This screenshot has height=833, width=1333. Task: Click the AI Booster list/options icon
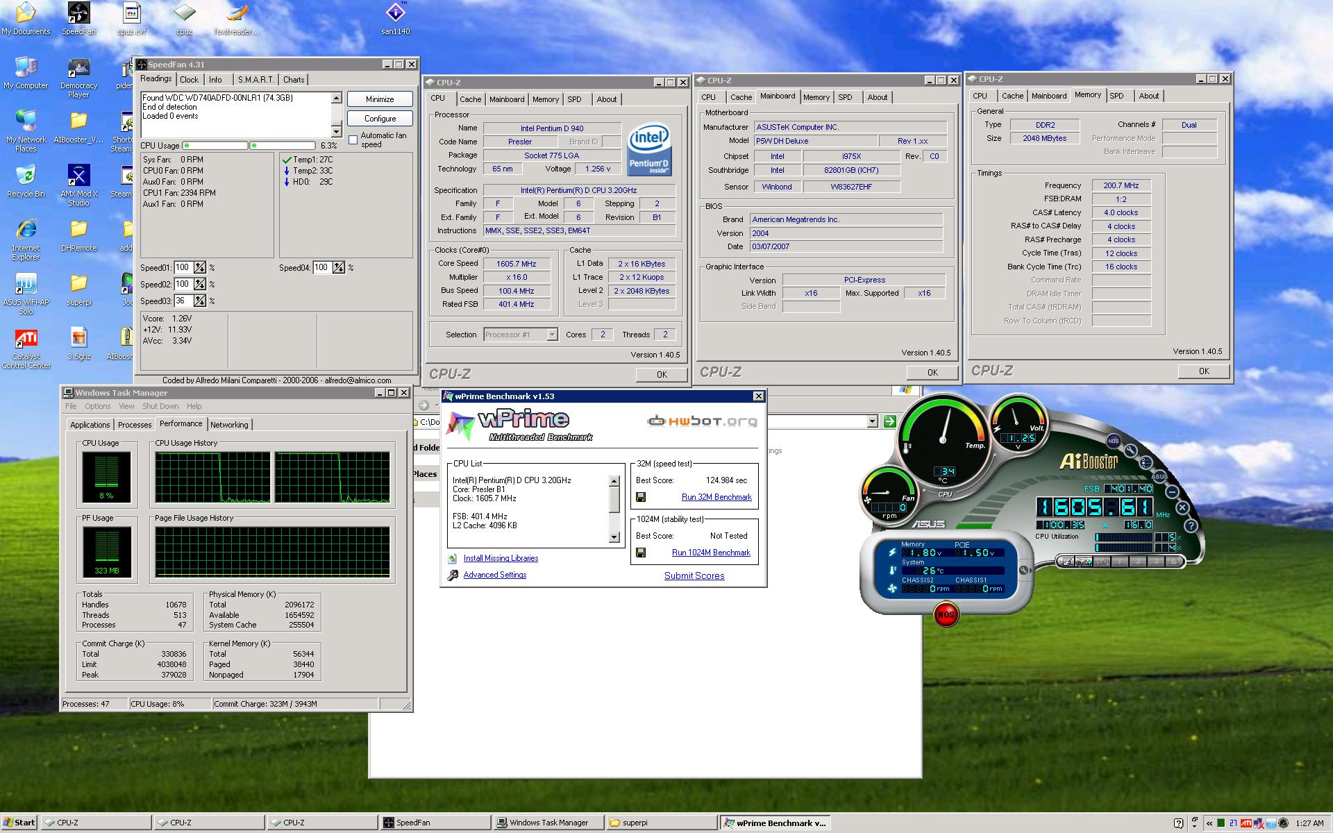1146,462
